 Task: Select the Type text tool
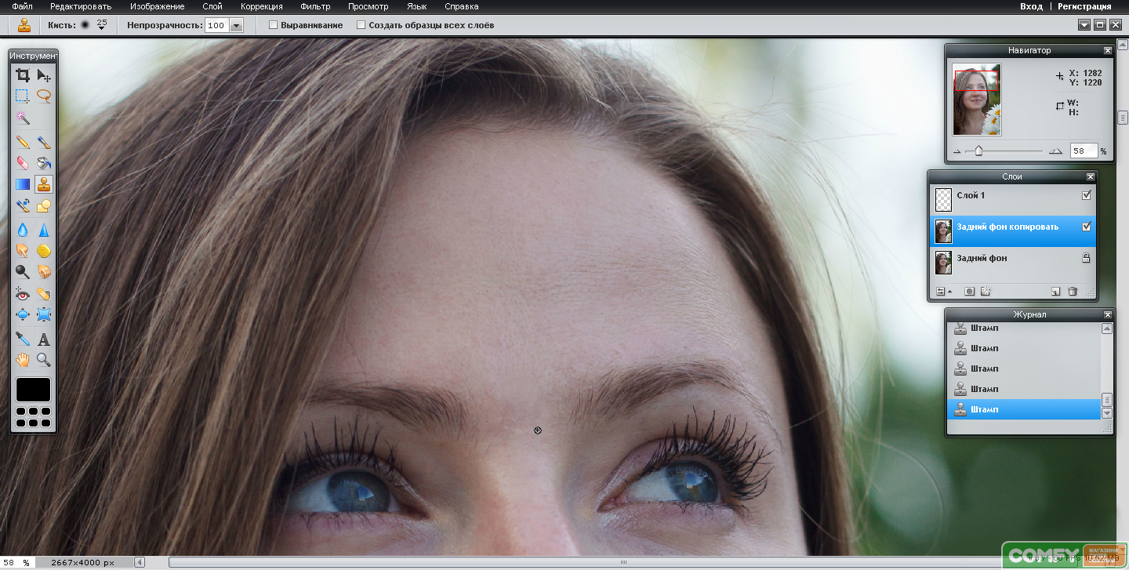(44, 339)
